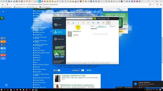Remove the download with the X toolbar icon
Image resolution: width=163 pixels, height=91 pixels.
[88, 22]
